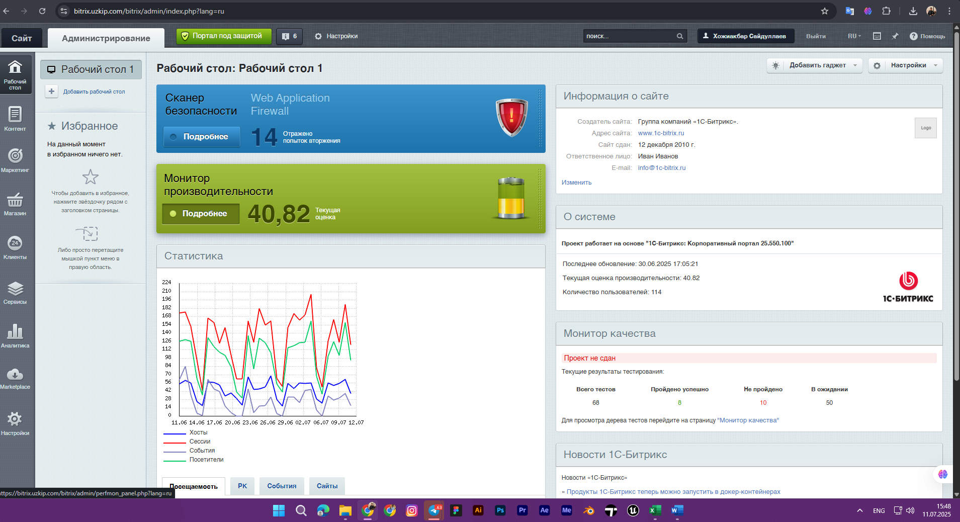Select Рабочий стол 1 in the left menu
This screenshot has width=960, height=522.
[x=91, y=69]
